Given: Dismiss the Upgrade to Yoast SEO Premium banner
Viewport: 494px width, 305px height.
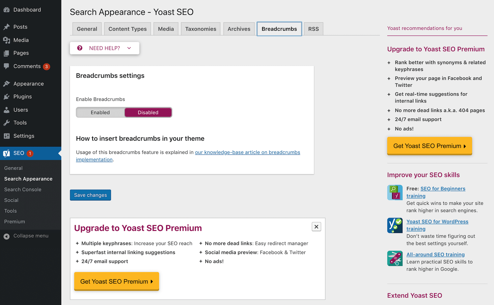Looking at the screenshot, I should click(x=316, y=226).
